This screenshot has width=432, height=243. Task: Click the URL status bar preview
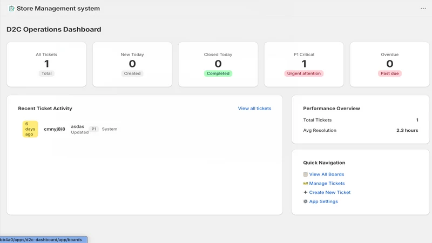(44, 240)
